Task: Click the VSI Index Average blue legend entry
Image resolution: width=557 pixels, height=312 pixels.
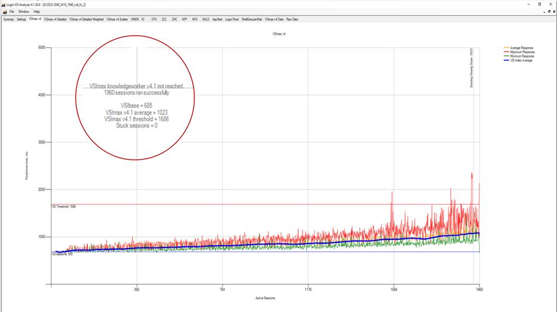Action: [522, 60]
